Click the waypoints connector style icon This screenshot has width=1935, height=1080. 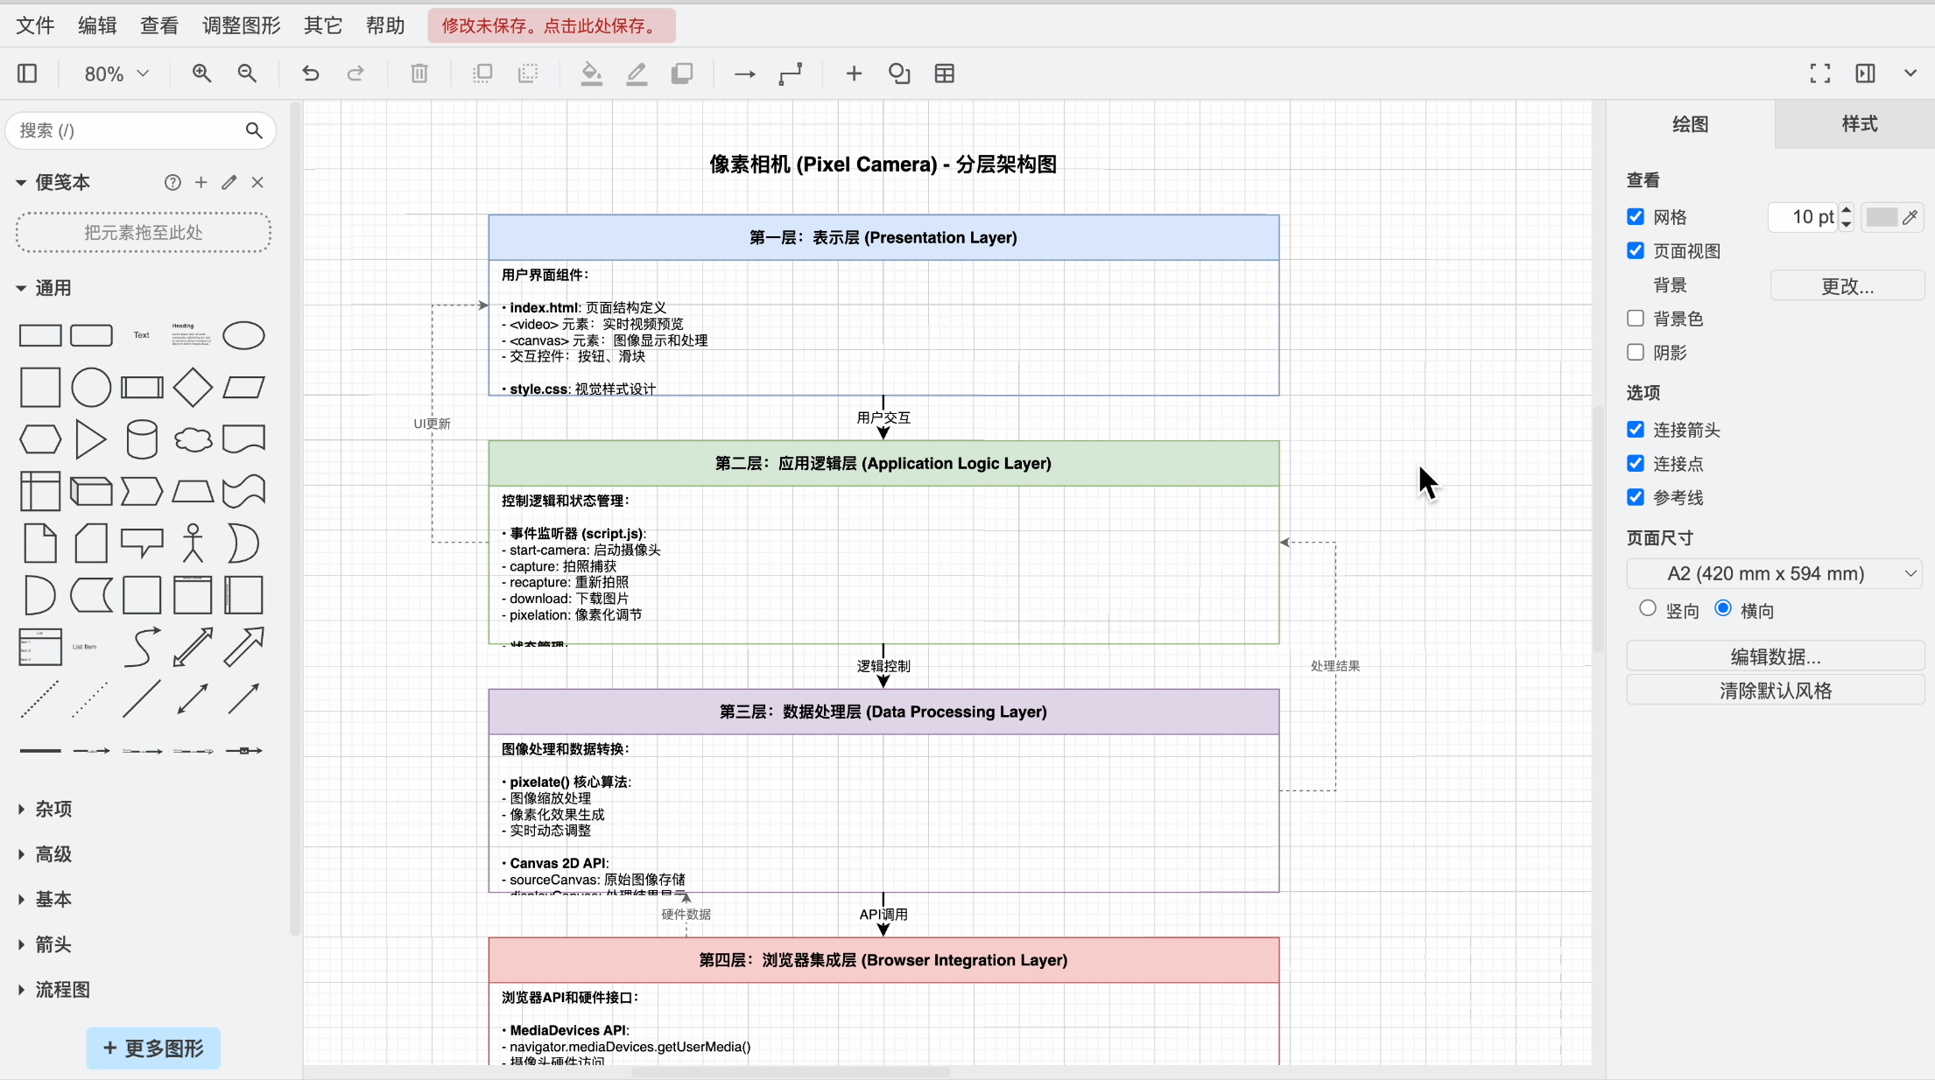[x=790, y=74]
